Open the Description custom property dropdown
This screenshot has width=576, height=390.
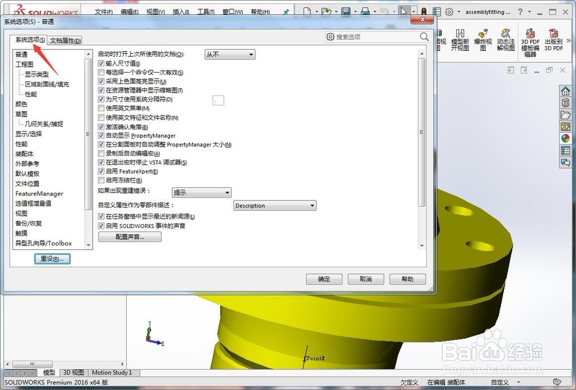tap(275, 206)
